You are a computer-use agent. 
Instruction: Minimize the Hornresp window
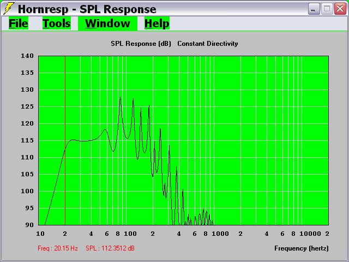click(x=314, y=9)
